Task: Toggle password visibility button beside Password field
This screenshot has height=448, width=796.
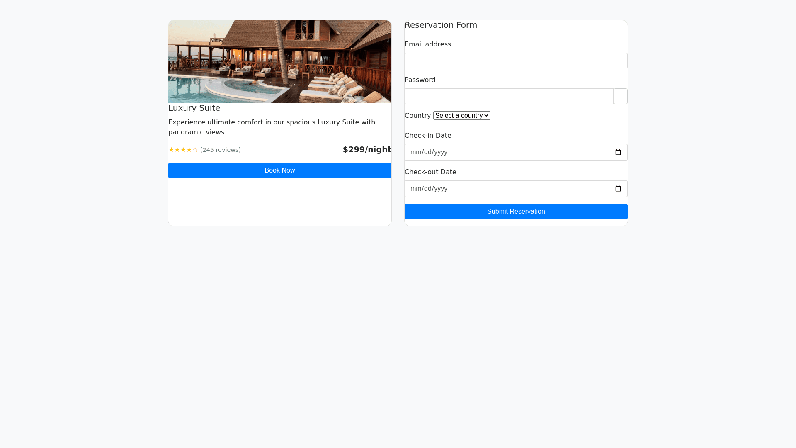Action: (x=620, y=96)
